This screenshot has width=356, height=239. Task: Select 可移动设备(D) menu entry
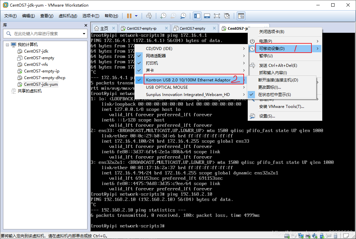285,48
